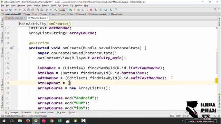Open the Favorites side panel

click(x=2, y=84)
